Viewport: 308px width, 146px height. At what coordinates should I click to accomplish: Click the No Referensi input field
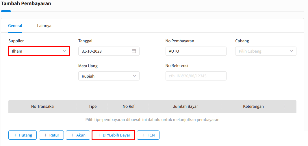pos(196,76)
